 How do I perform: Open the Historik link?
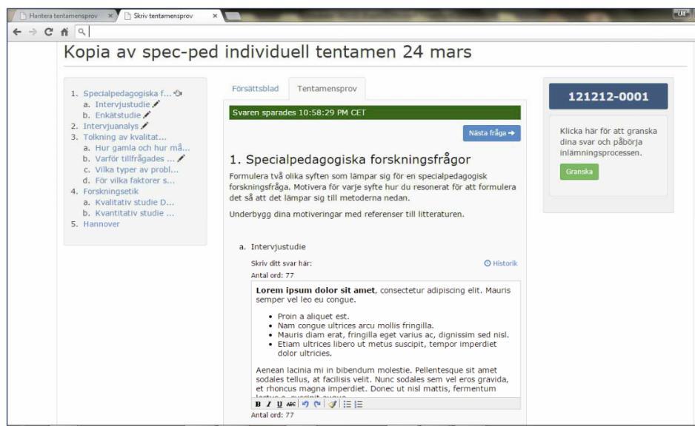pos(500,263)
